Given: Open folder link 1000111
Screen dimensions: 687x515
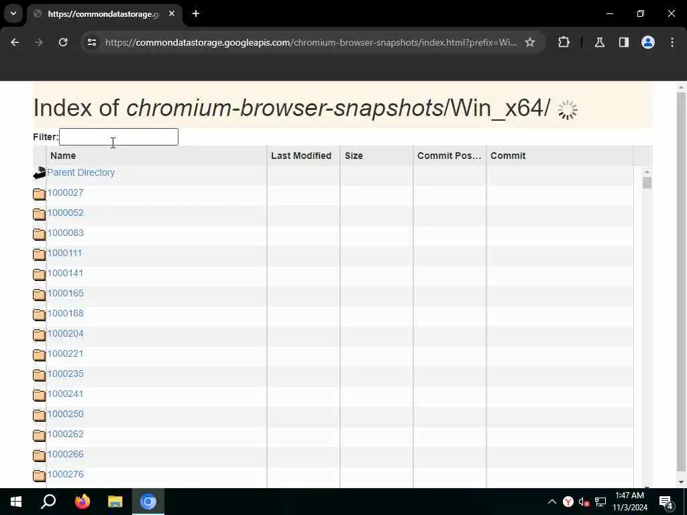Looking at the screenshot, I should click(x=64, y=253).
